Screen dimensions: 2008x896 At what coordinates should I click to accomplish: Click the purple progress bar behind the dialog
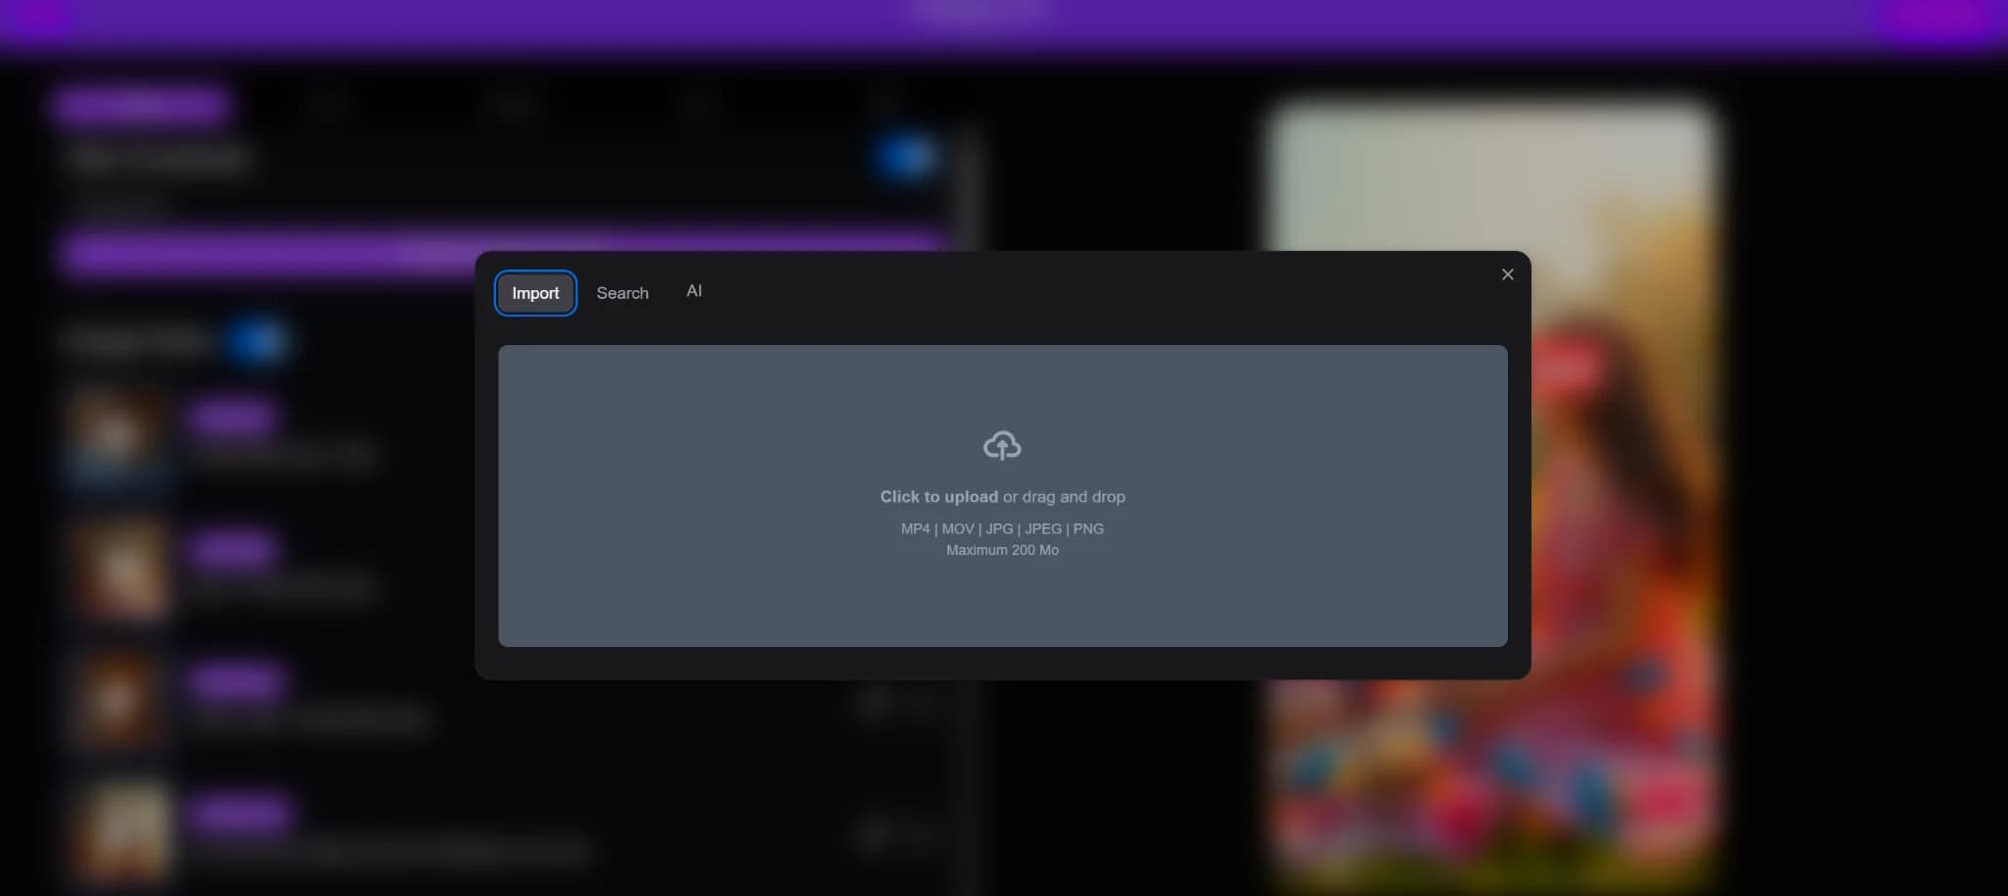(x=265, y=253)
